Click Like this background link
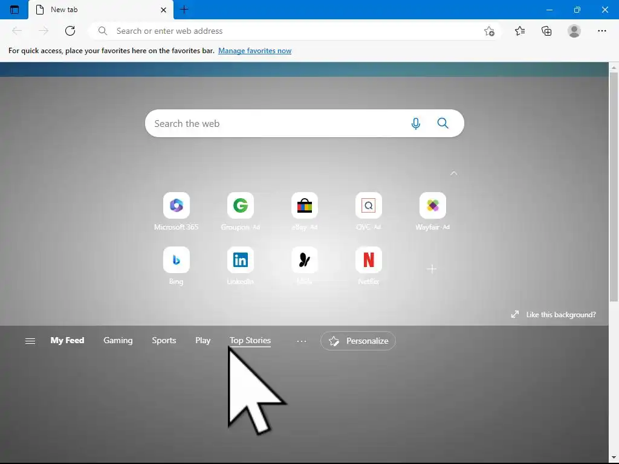This screenshot has width=619, height=464. click(554, 314)
